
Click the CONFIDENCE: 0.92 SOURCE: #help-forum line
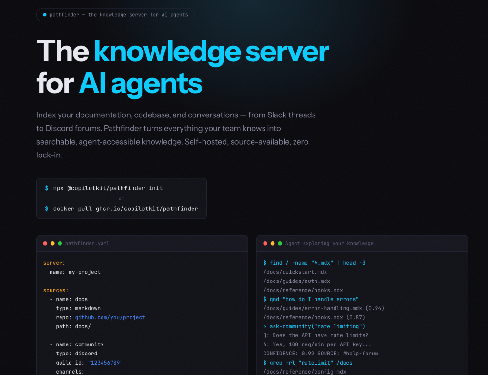point(321,354)
